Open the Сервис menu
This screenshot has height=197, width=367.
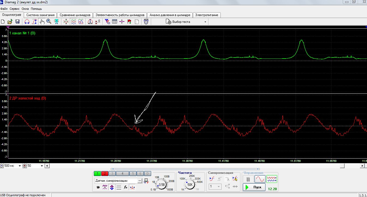point(15,9)
